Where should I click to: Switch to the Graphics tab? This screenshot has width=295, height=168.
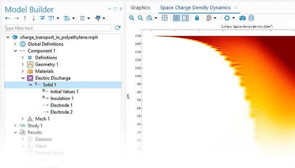click(140, 8)
